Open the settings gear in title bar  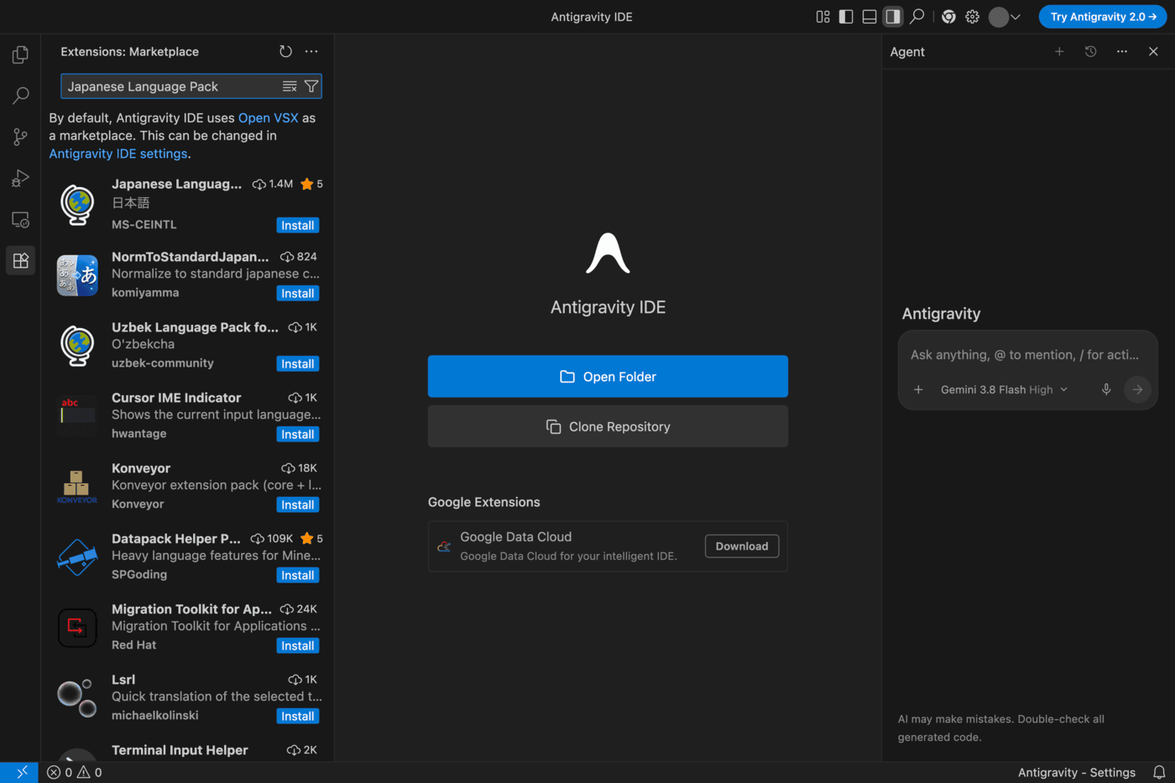coord(972,17)
